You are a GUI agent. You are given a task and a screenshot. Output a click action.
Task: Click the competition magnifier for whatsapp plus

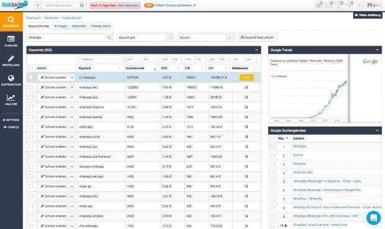pyautogui.click(x=247, y=97)
